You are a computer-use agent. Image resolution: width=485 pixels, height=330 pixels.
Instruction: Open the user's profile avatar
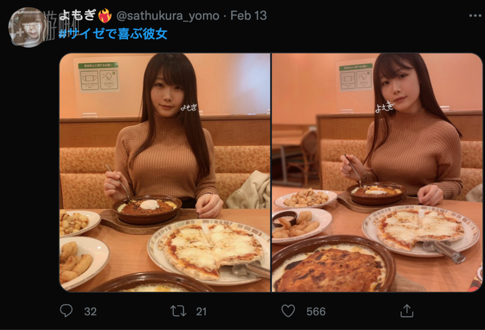(x=27, y=27)
